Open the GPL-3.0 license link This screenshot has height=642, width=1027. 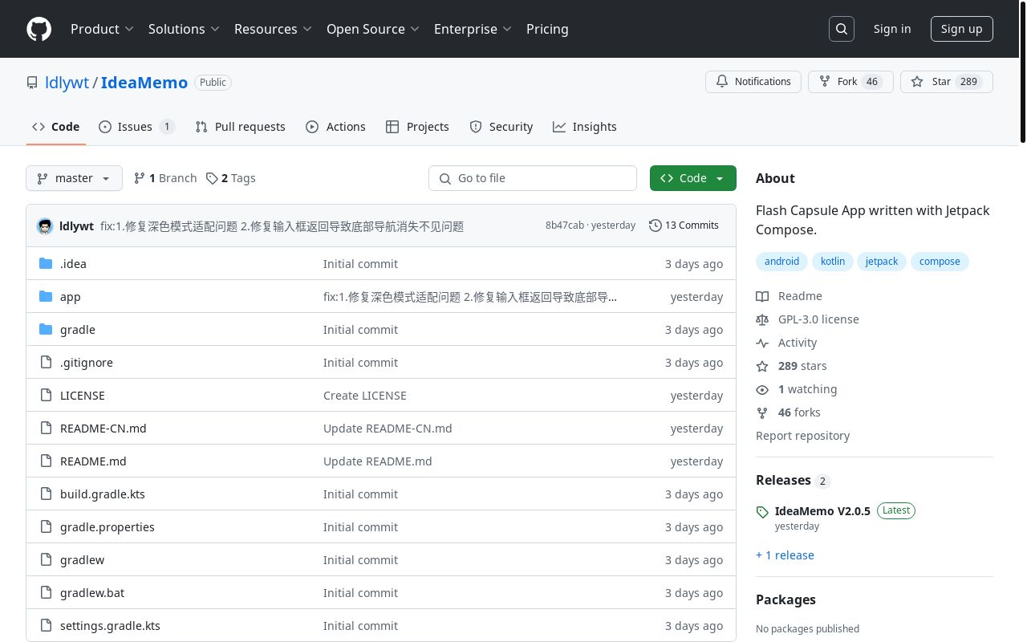818,319
